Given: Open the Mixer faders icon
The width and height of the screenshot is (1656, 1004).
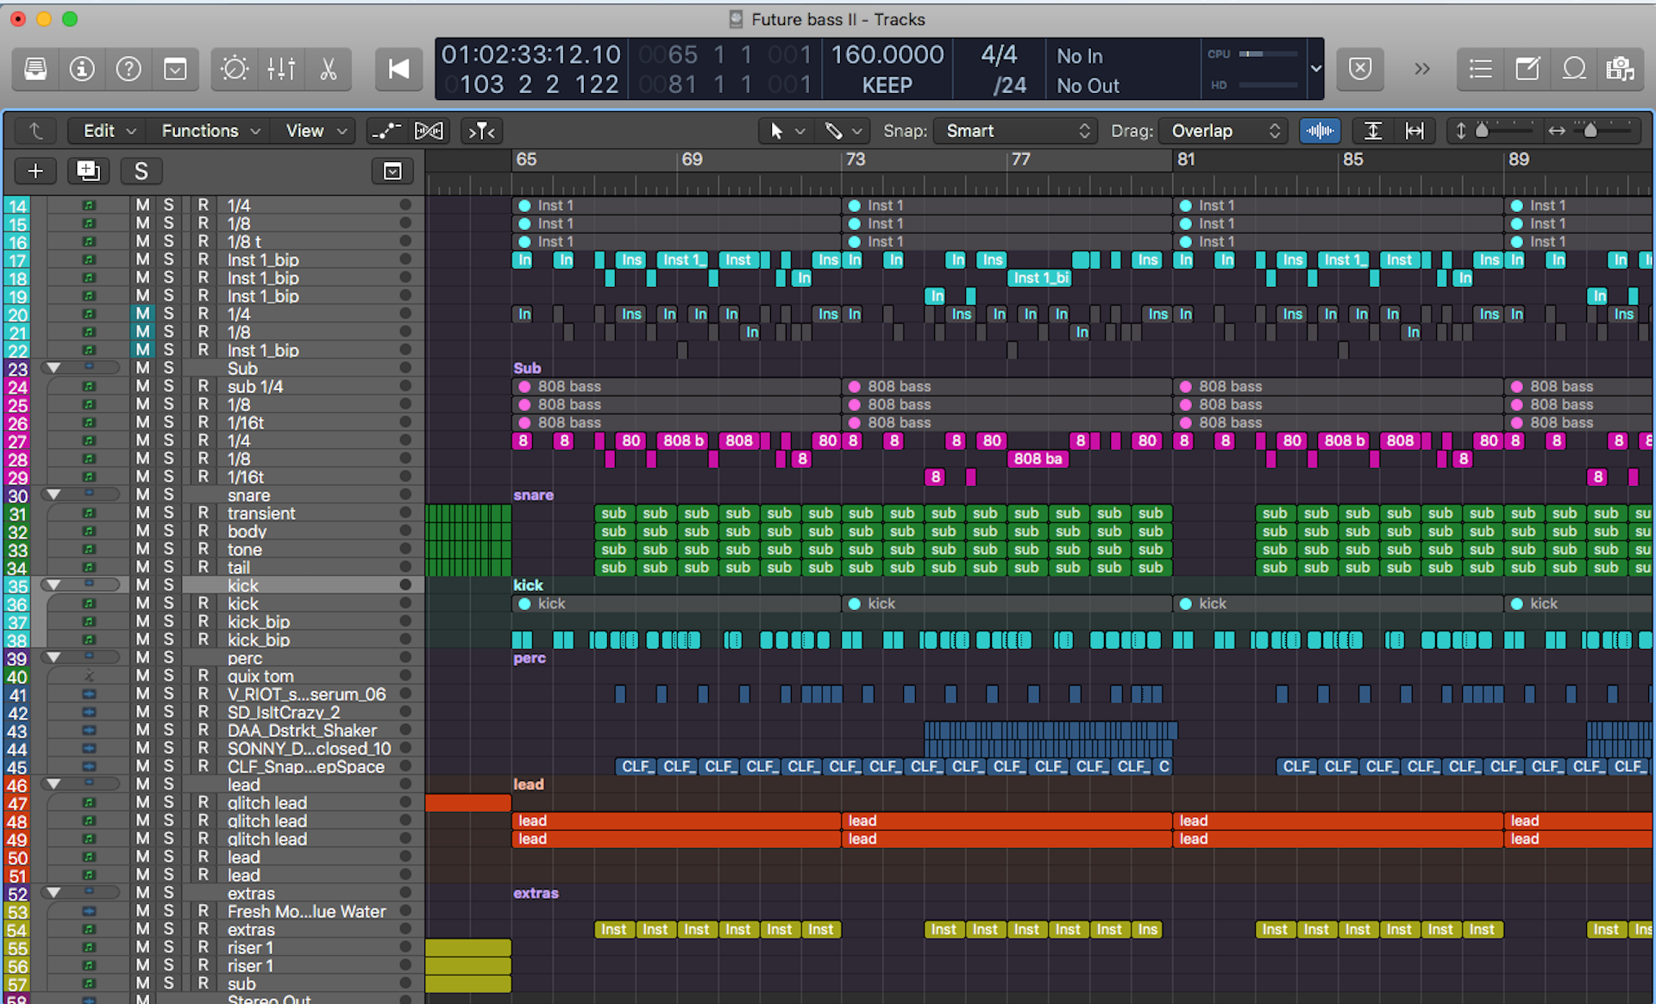Looking at the screenshot, I should tap(281, 69).
